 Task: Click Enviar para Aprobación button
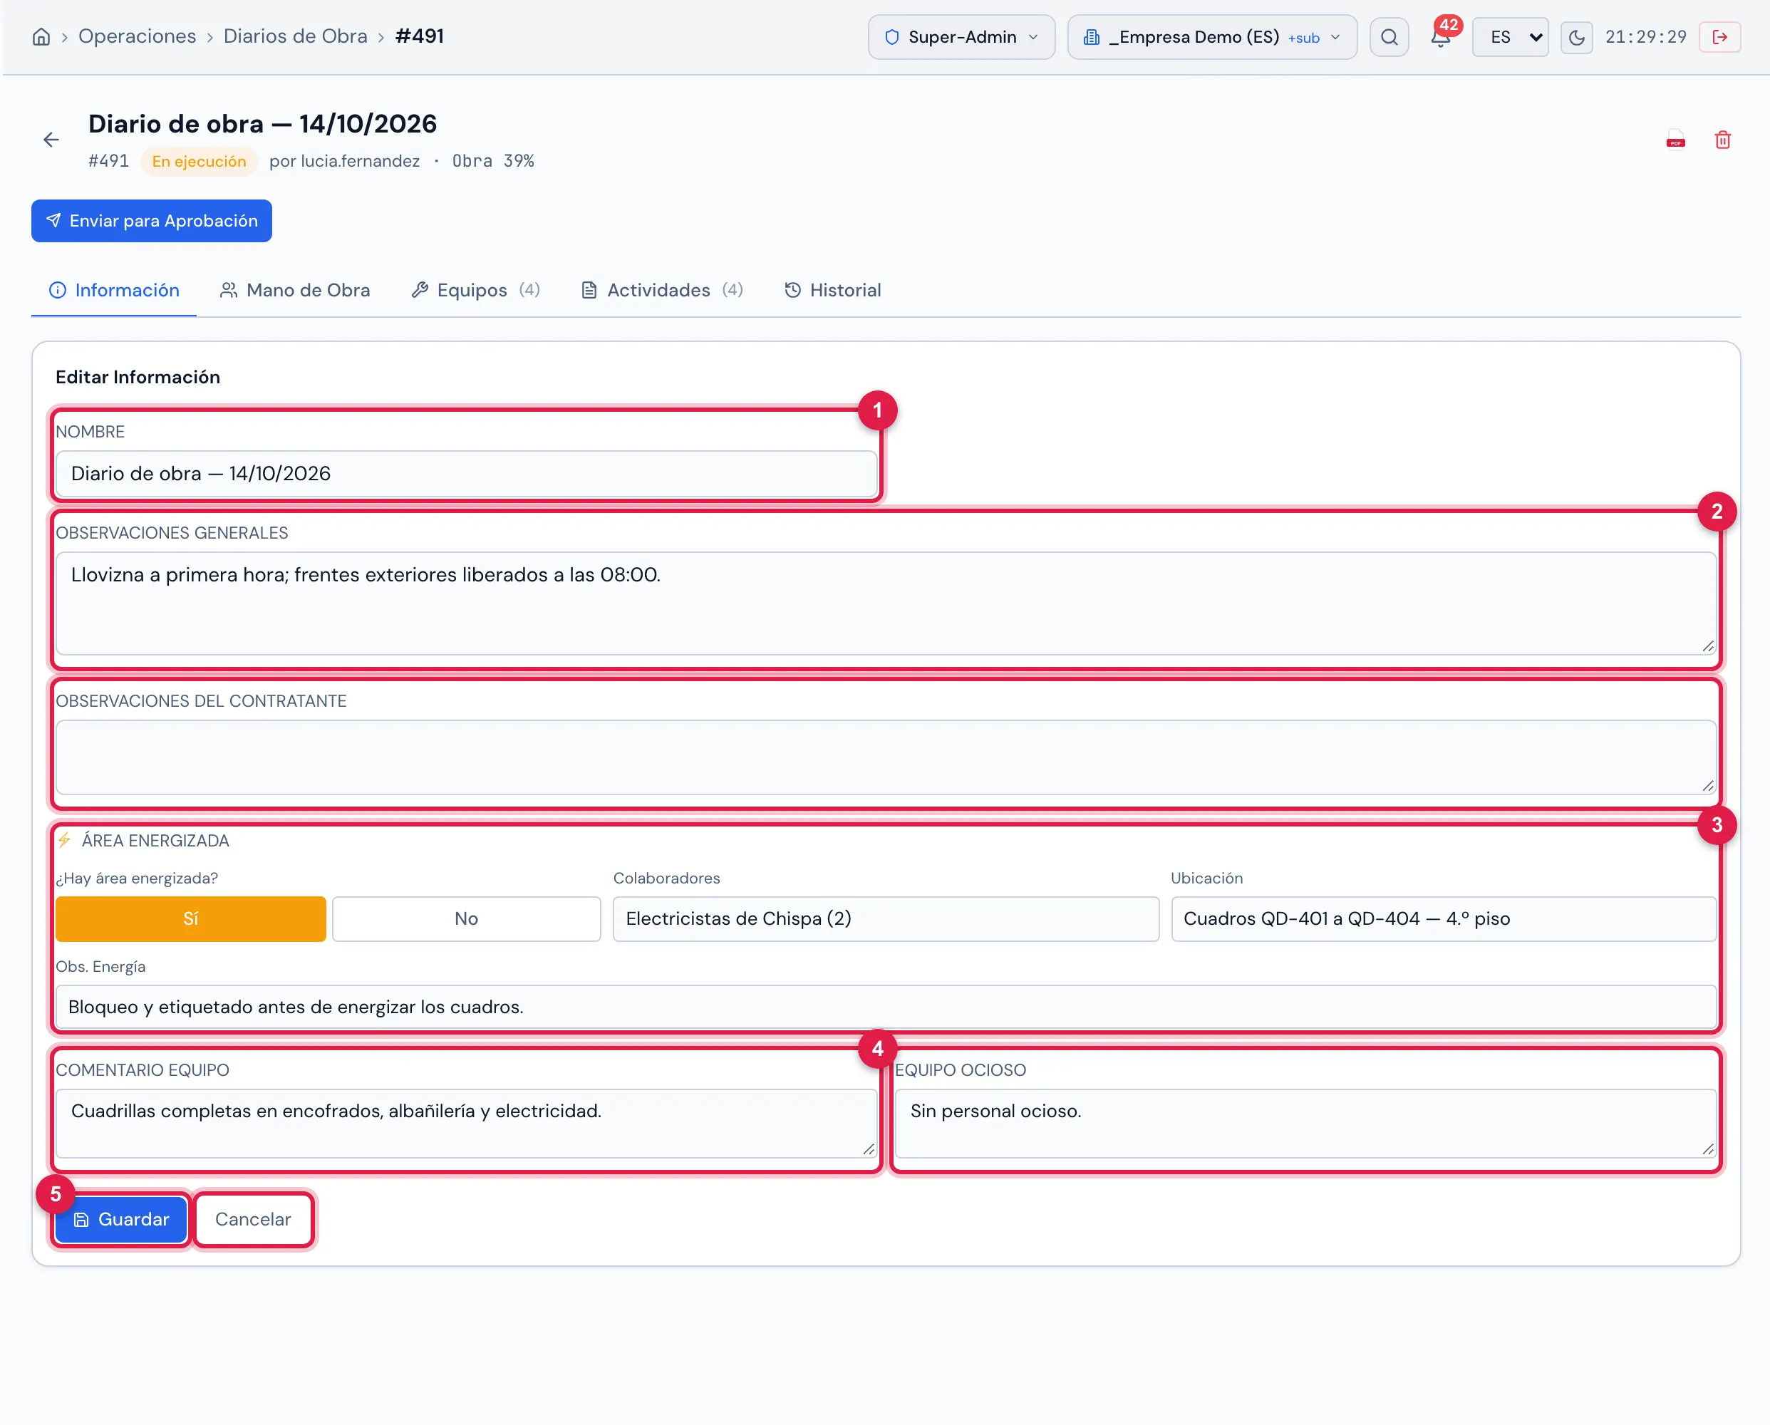point(152,221)
